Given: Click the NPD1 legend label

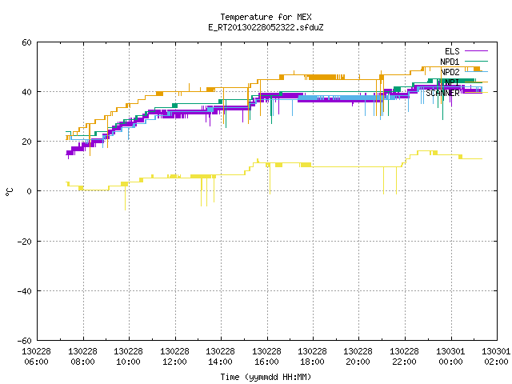Looking at the screenshot, I should click(450, 62).
